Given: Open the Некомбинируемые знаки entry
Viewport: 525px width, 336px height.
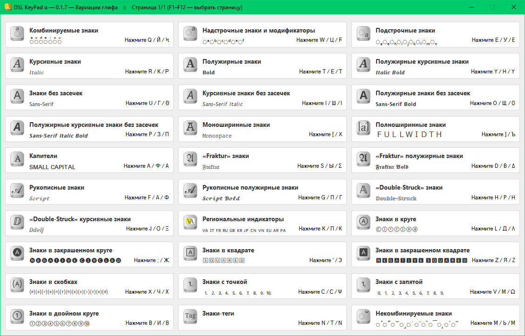Looking at the screenshot, I should click(435, 317).
